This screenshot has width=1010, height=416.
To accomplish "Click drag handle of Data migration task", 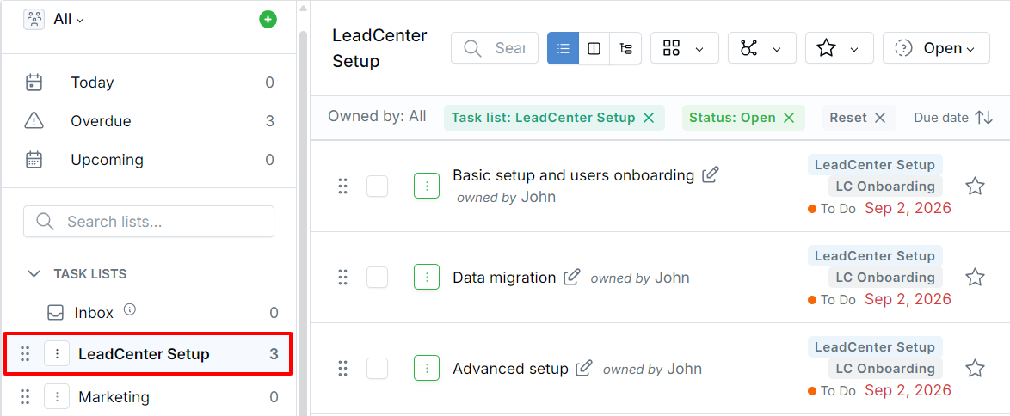I will click(x=342, y=278).
